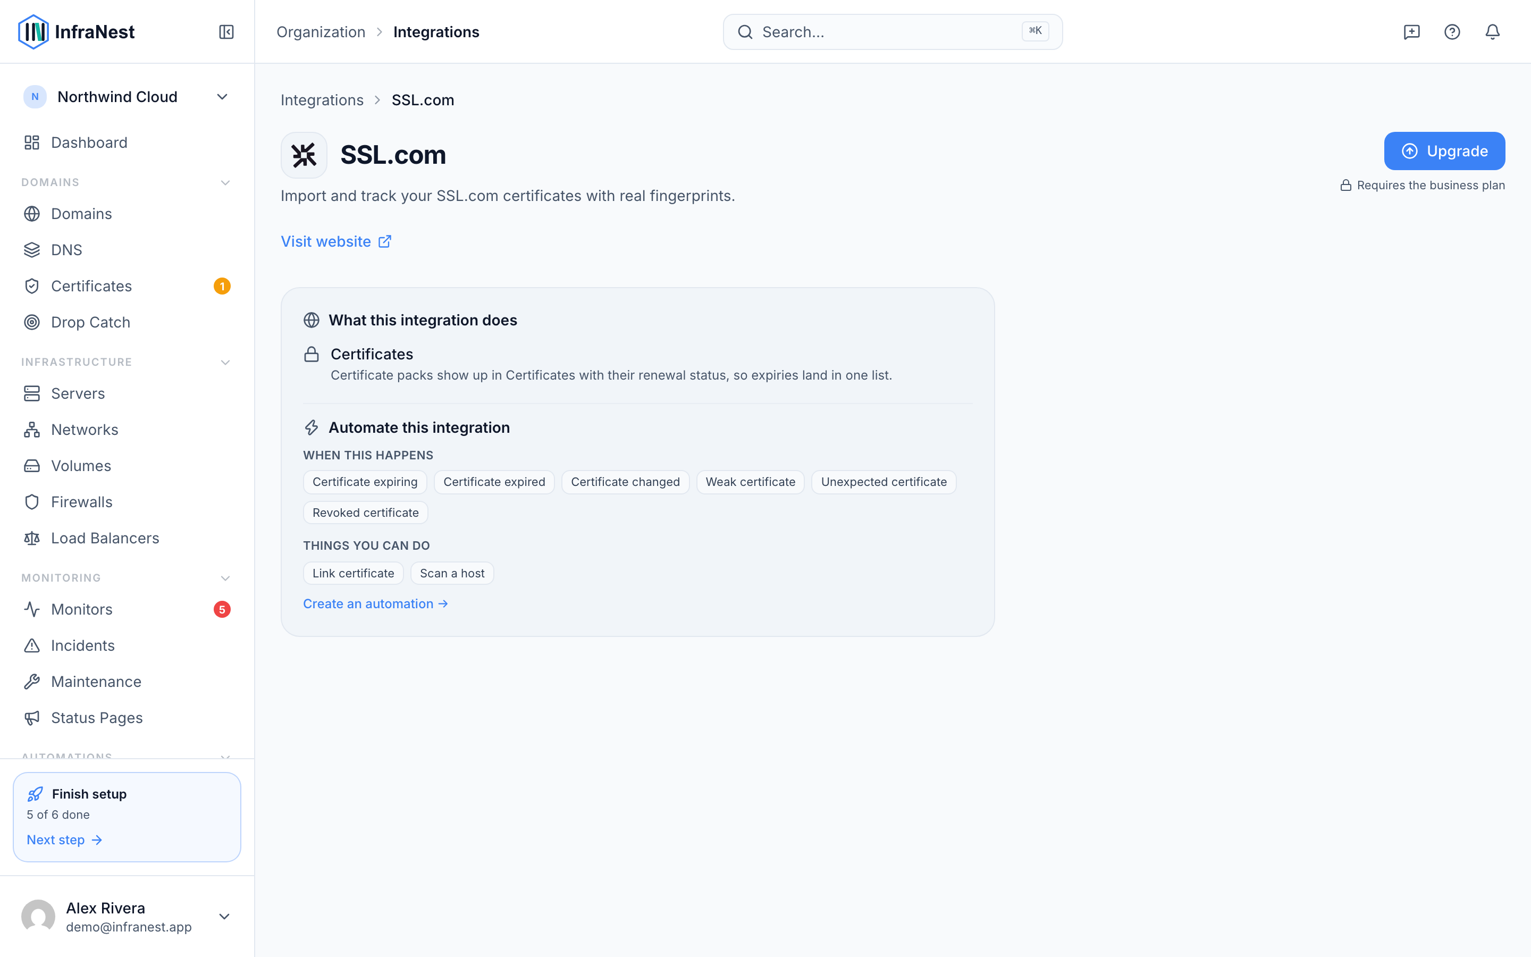
Task: Collapse the Domains section chevron
Action: coord(225,182)
